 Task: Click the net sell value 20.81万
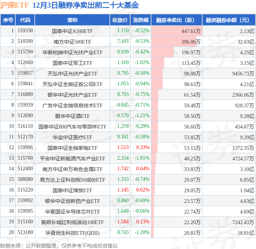coord(192,233)
